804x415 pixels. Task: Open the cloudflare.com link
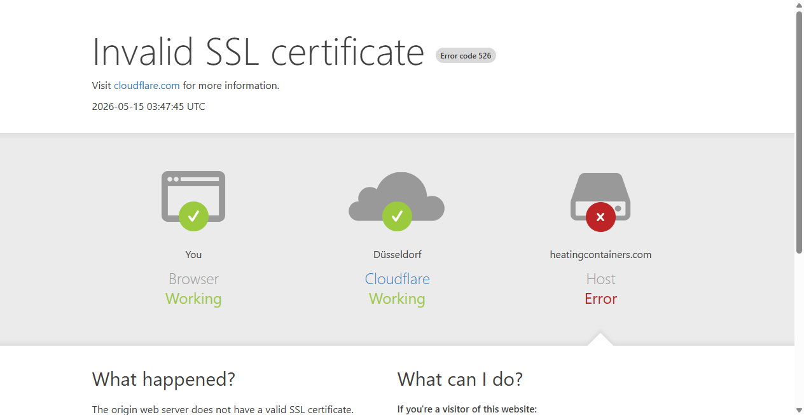tap(147, 85)
